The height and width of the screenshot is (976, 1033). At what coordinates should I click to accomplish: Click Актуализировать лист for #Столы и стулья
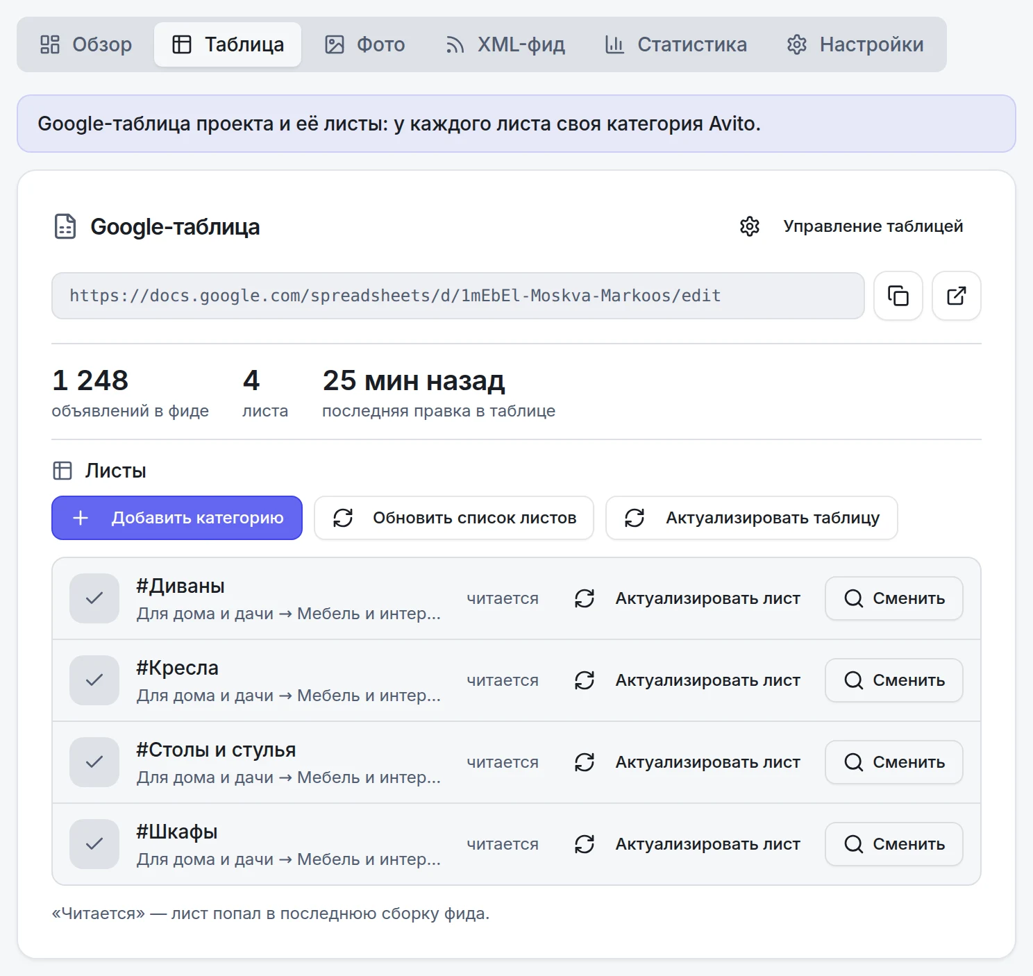(687, 762)
